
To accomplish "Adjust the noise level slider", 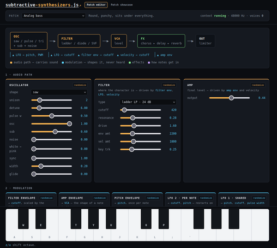I will (52, 139).
